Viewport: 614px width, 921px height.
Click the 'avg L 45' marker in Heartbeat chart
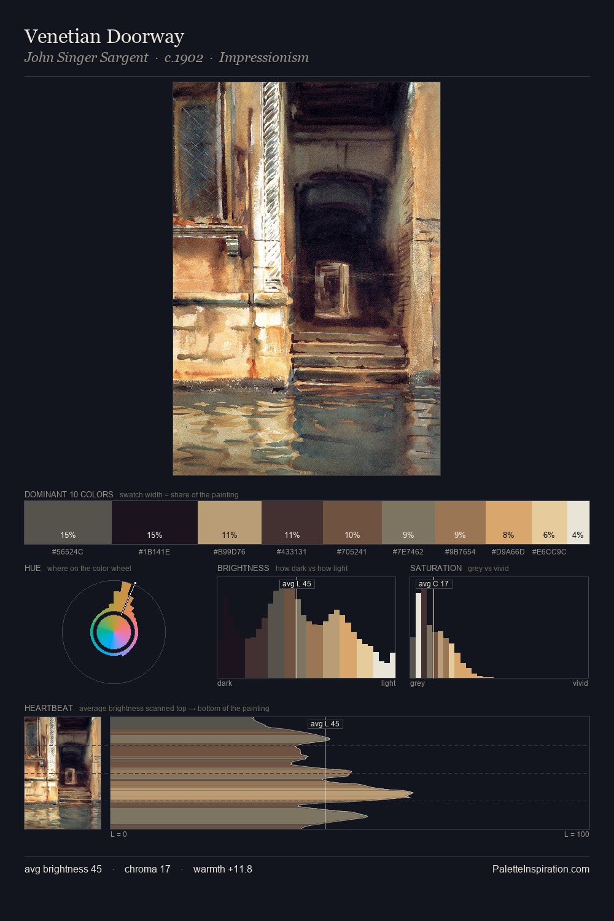pos(325,724)
